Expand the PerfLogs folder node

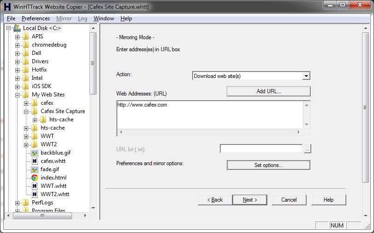[17, 203]
